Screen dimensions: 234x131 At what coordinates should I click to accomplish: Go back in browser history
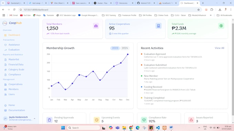click(x=3, y=10)
